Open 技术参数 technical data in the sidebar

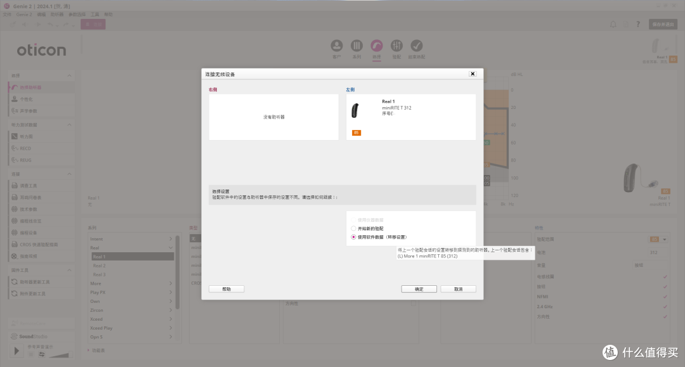[x=41, y=209]
